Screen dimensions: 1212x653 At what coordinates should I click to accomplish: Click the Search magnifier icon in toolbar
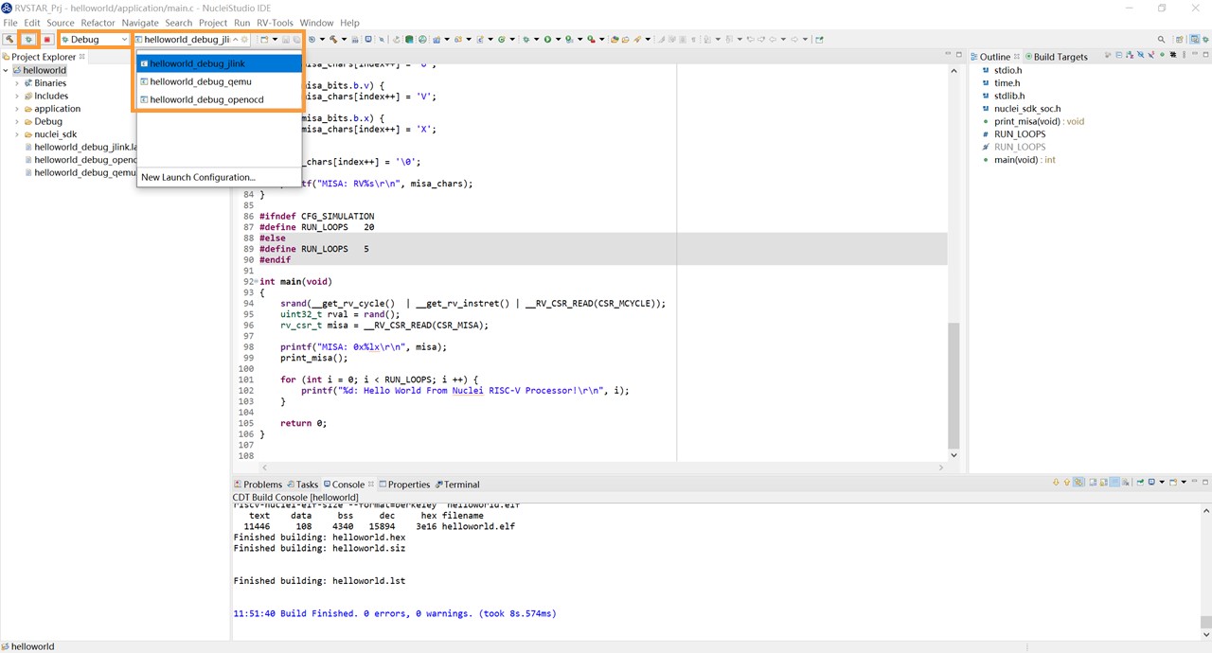(1161, 39)
